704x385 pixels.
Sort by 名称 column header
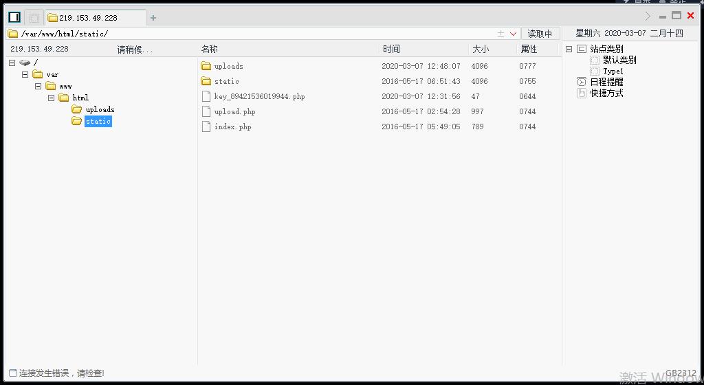point(209,49)
